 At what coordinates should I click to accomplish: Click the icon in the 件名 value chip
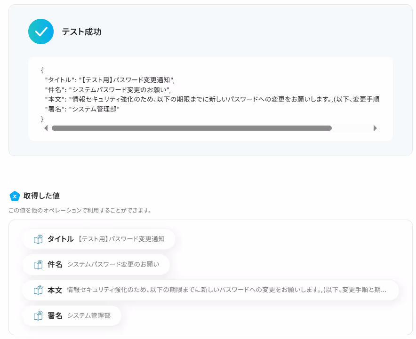(x=38, y=265)
